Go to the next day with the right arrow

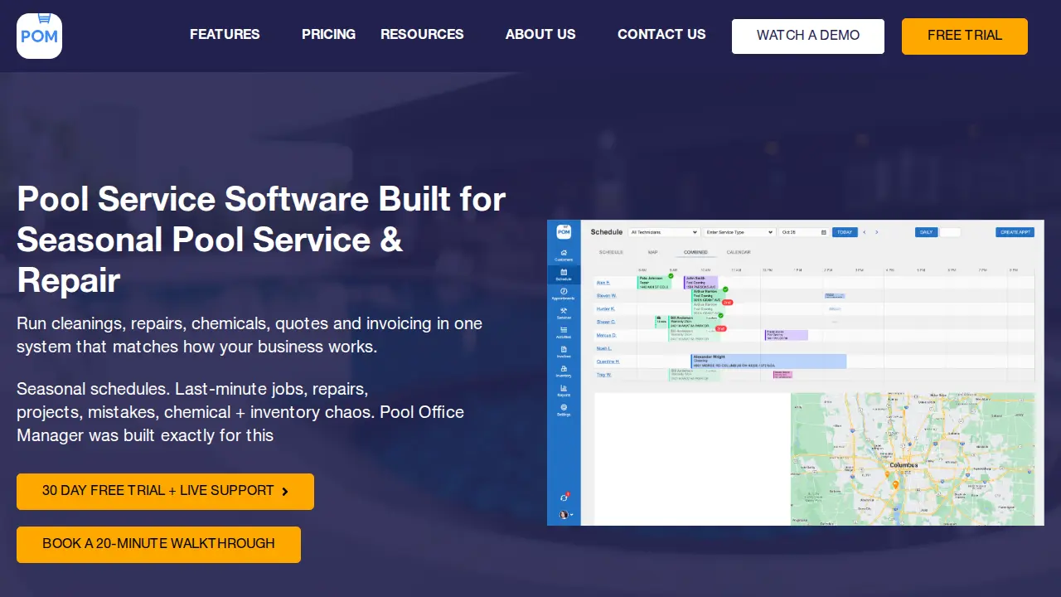[877, 232]
